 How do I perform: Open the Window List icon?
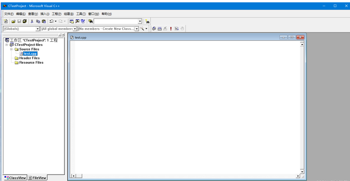[83, 21]
